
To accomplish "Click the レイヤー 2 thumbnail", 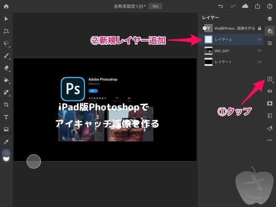I will tap(209, 39).
